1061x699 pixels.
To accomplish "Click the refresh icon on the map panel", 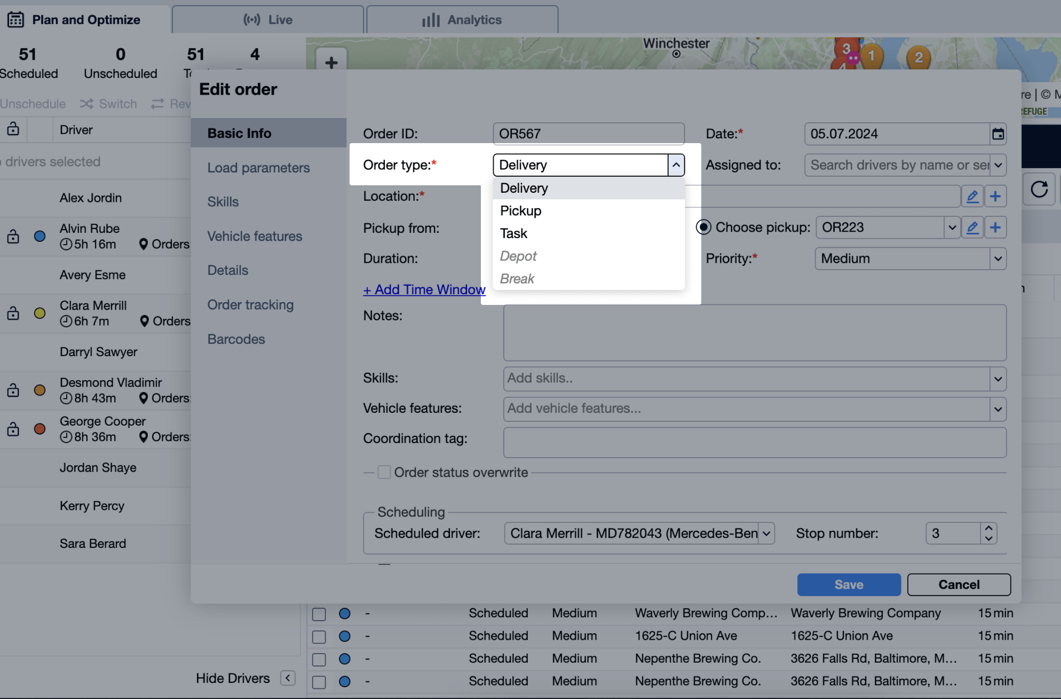I will click(x=1039, y=190).
